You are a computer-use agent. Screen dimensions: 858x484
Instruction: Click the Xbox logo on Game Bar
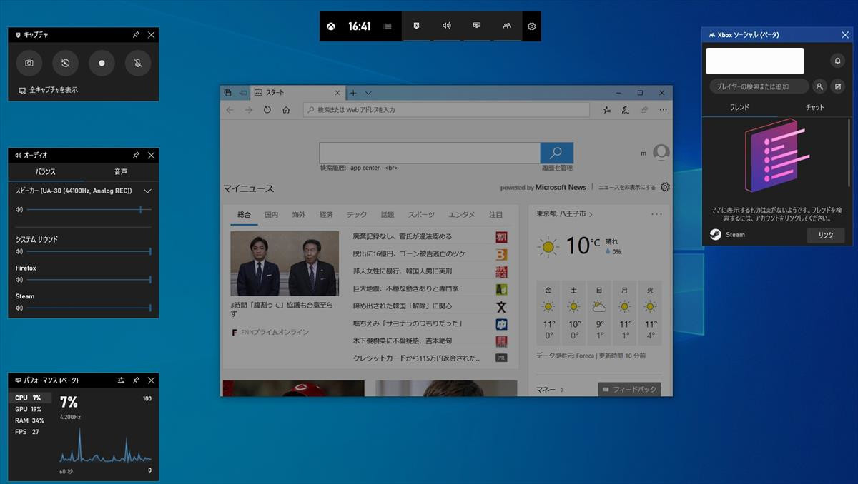click(x=332, y=26)
